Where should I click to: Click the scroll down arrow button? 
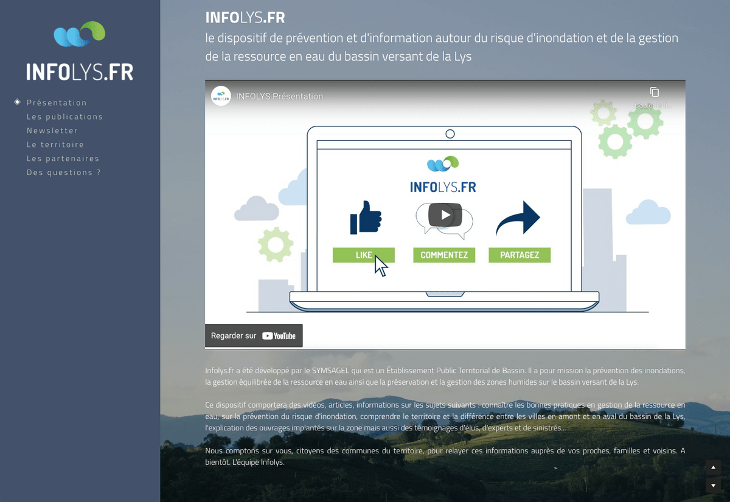(713, 485)
